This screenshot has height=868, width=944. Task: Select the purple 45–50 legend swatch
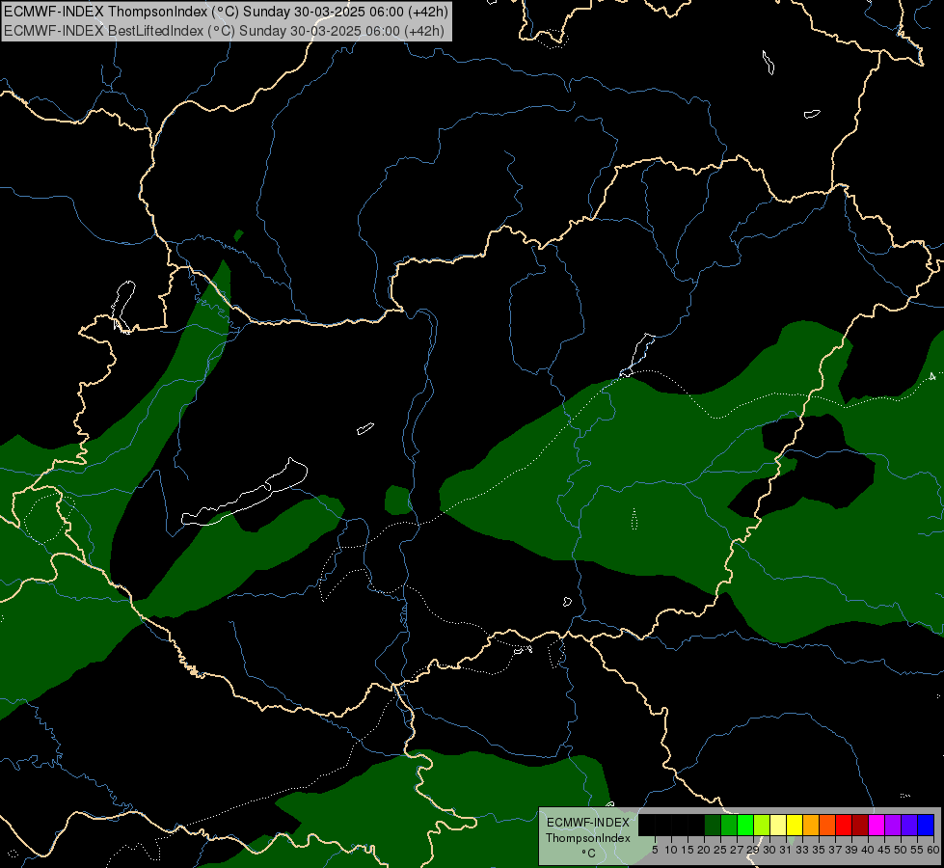pyautogui.click(x=893, y=825)
